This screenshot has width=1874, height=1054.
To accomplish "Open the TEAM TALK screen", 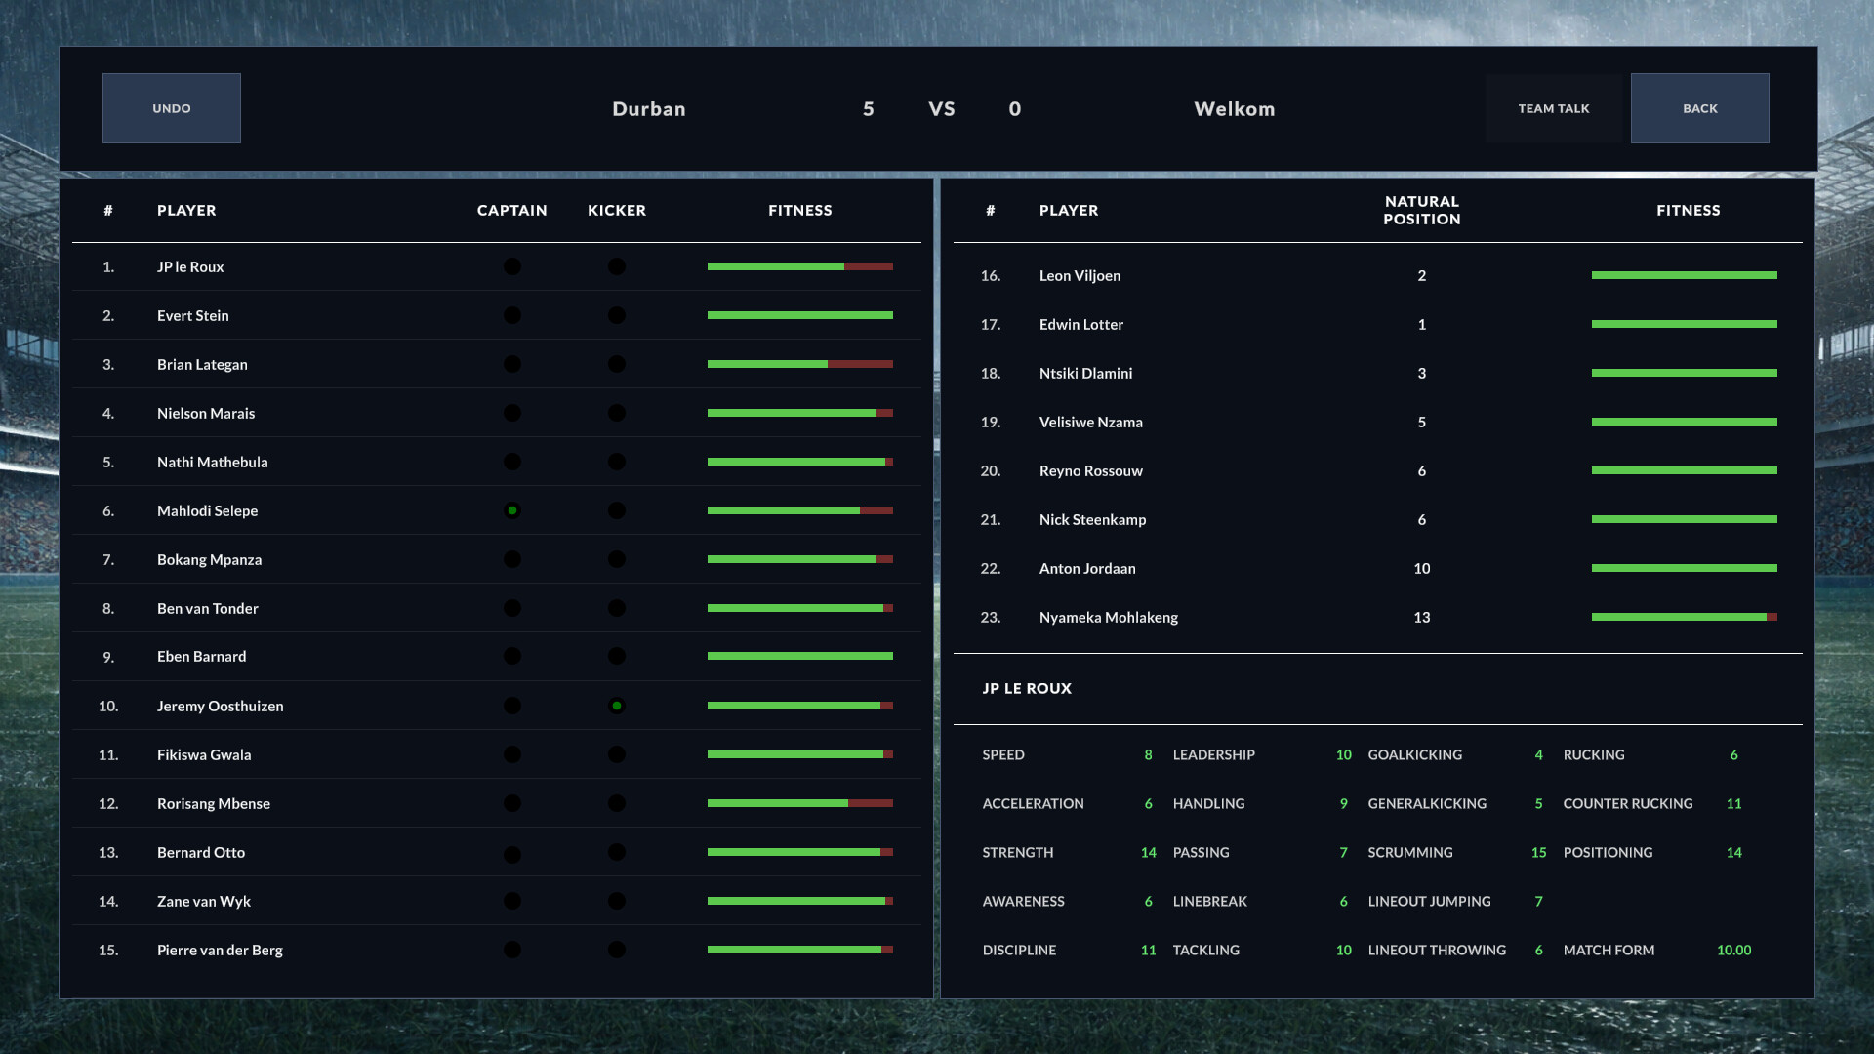I will coord(1554,108).
